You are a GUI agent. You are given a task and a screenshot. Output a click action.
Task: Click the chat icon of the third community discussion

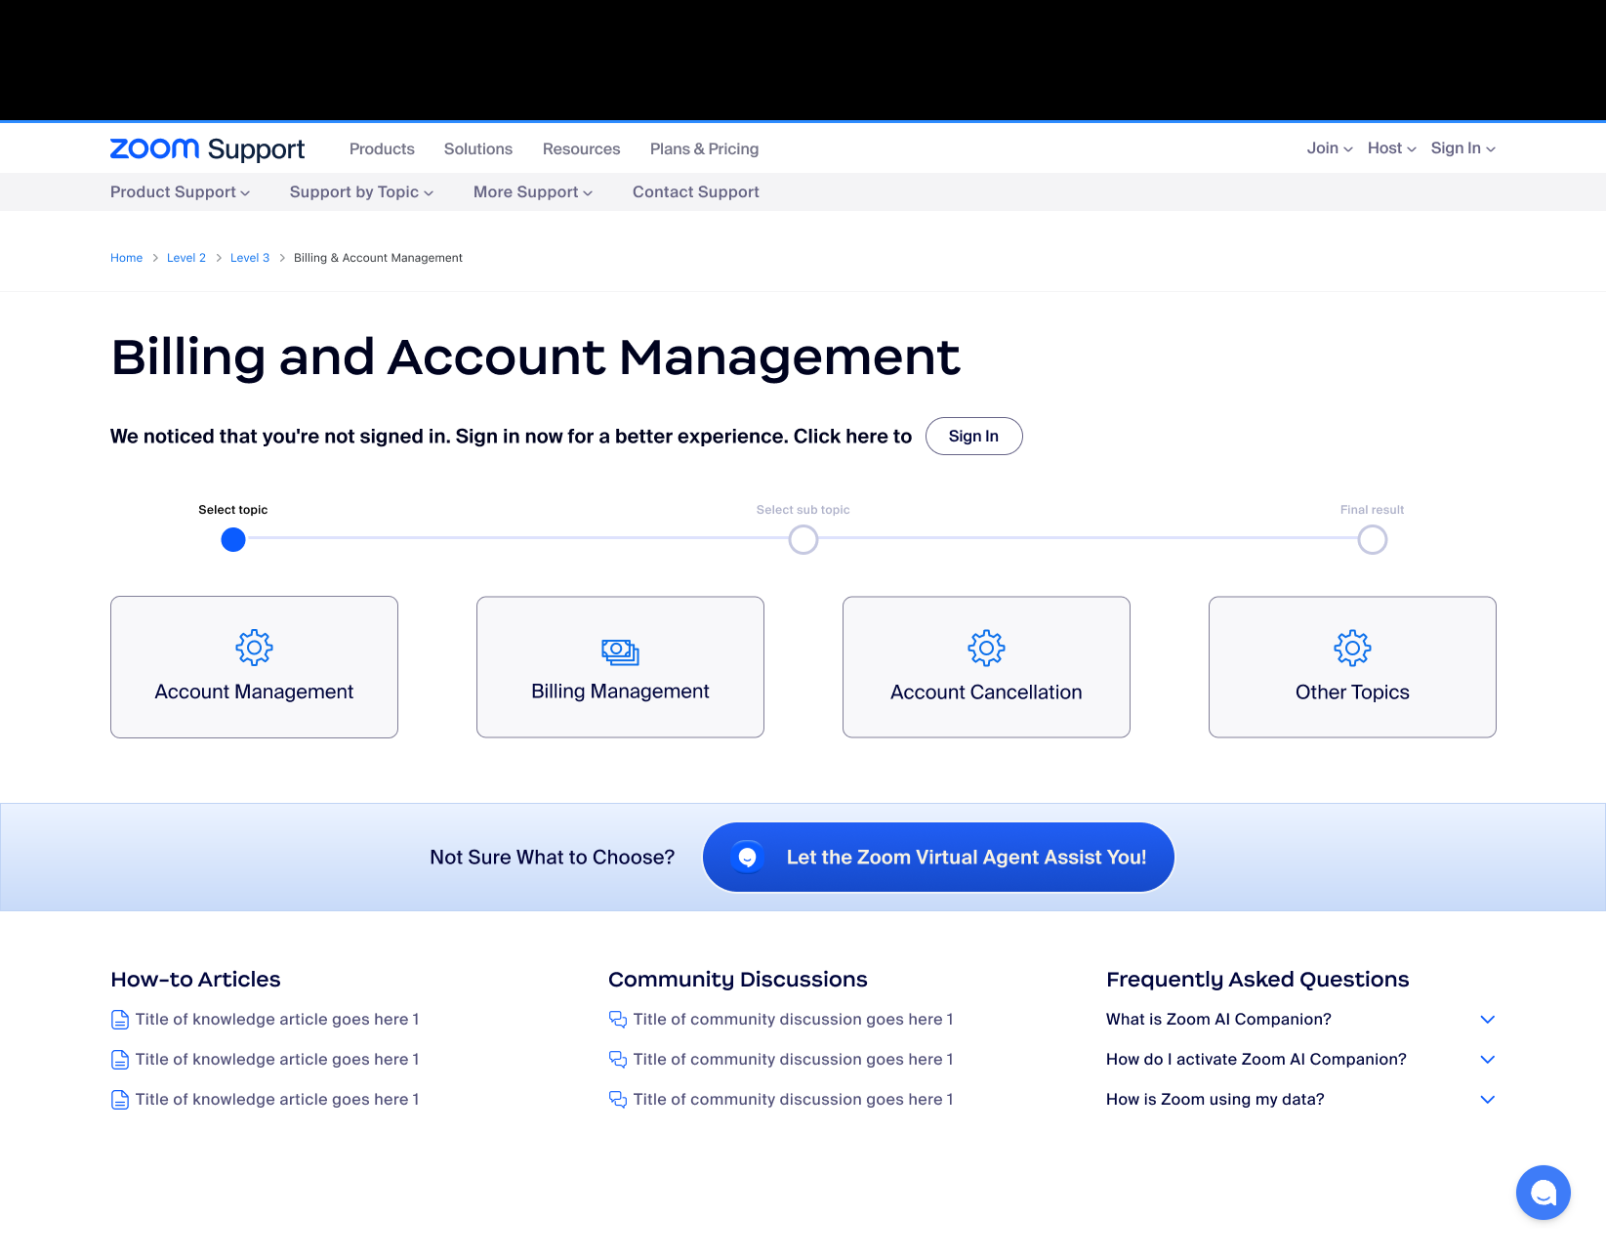coord(618,1100)
